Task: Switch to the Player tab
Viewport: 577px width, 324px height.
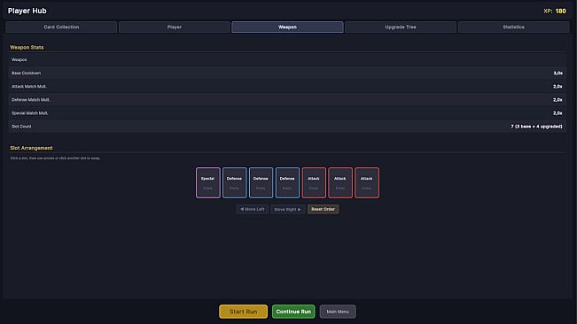Action: tap(174, 27)
